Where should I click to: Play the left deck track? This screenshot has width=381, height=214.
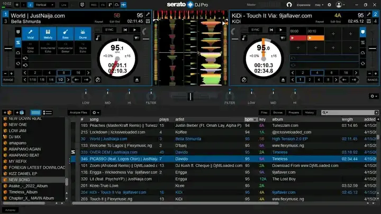pyautogui.click(x=134, y=30)
